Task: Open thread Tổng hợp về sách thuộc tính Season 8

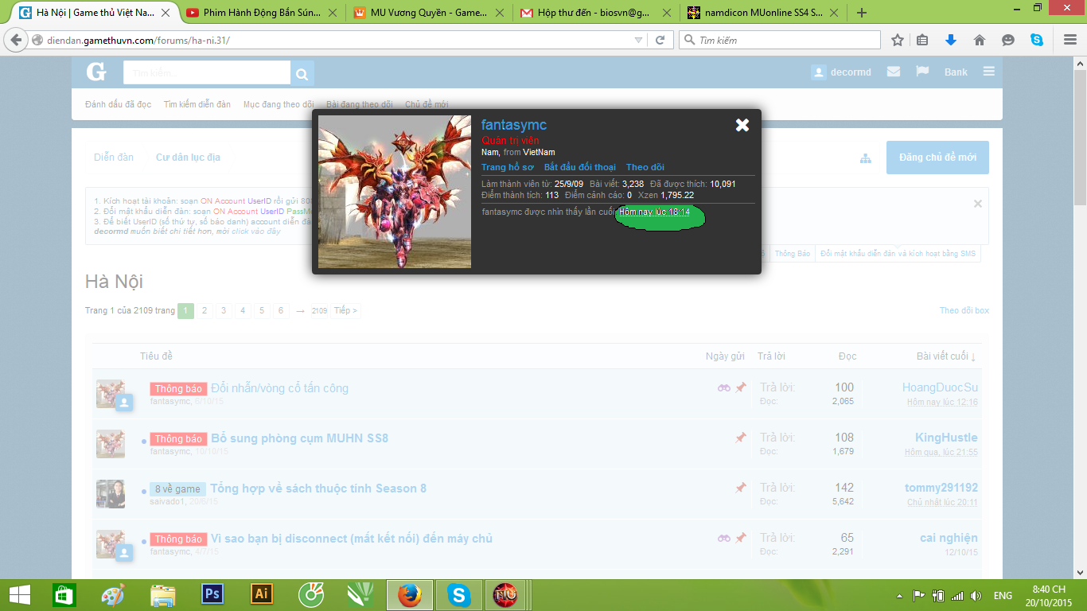Action: pos(318,488)
